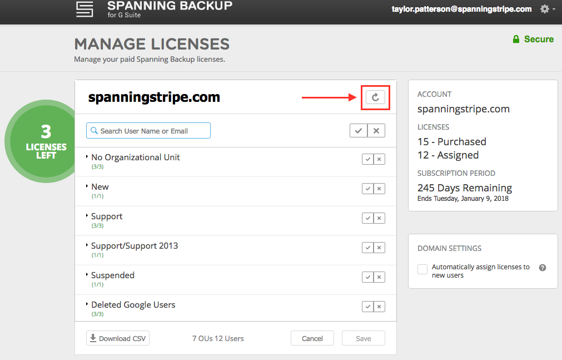The height and width of the screenshot is (360, 562).
Task: Click the '245 Days Remaining' text
Action: pyautogui.click(x=465, y=188)
